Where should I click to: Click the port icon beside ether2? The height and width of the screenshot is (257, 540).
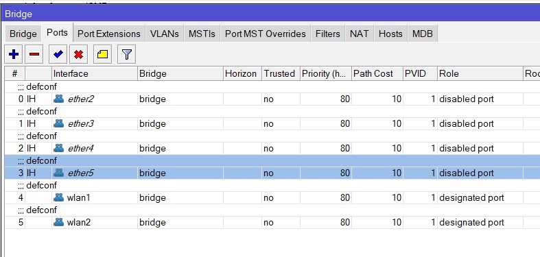pos(59,99)
